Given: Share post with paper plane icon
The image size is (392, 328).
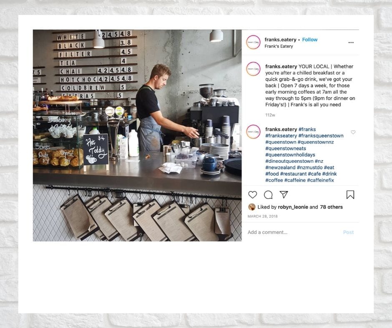Looking at the screenshot, I should pyautogui.click(x=284, y=194).
